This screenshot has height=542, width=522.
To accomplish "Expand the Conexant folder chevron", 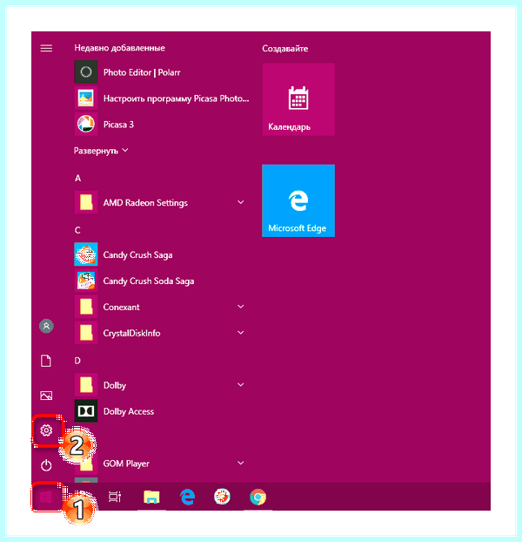I will (x=241, y=307).
